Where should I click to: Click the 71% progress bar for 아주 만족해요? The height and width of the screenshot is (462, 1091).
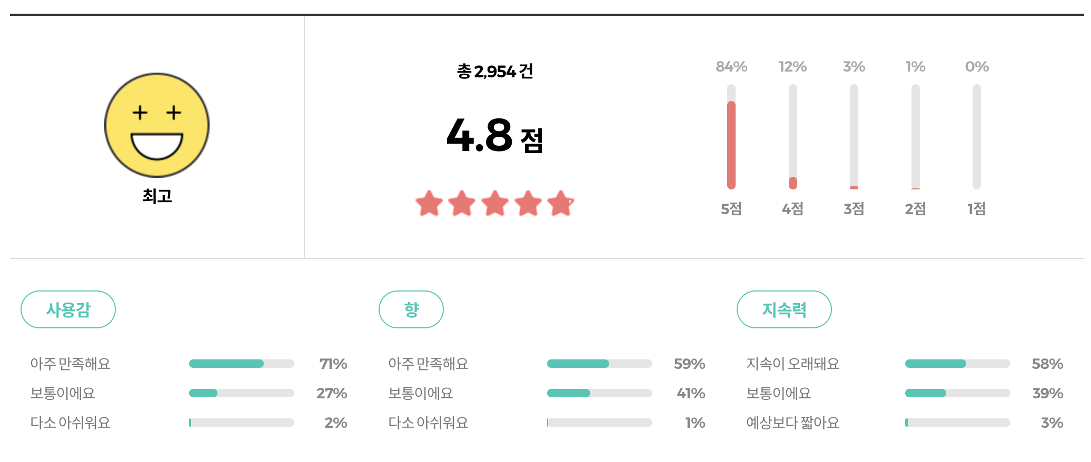[241, 363]
